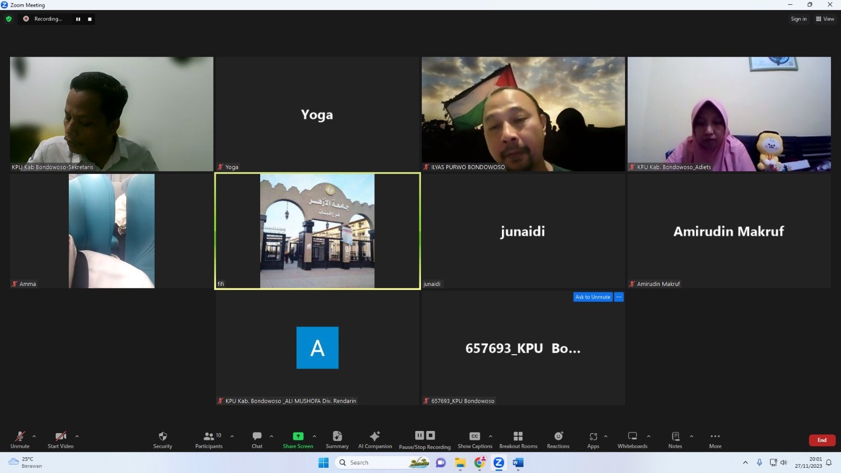Screen dimensions: 841x473
Task: Open the More options menu
Action: tap(715, 439)
